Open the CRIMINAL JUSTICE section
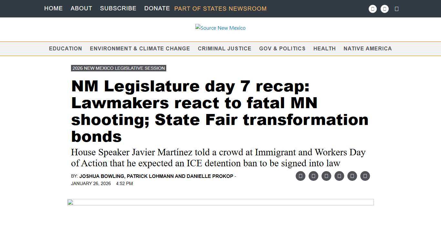This screenshot has height=248, width=441. [x=224, y=48]
